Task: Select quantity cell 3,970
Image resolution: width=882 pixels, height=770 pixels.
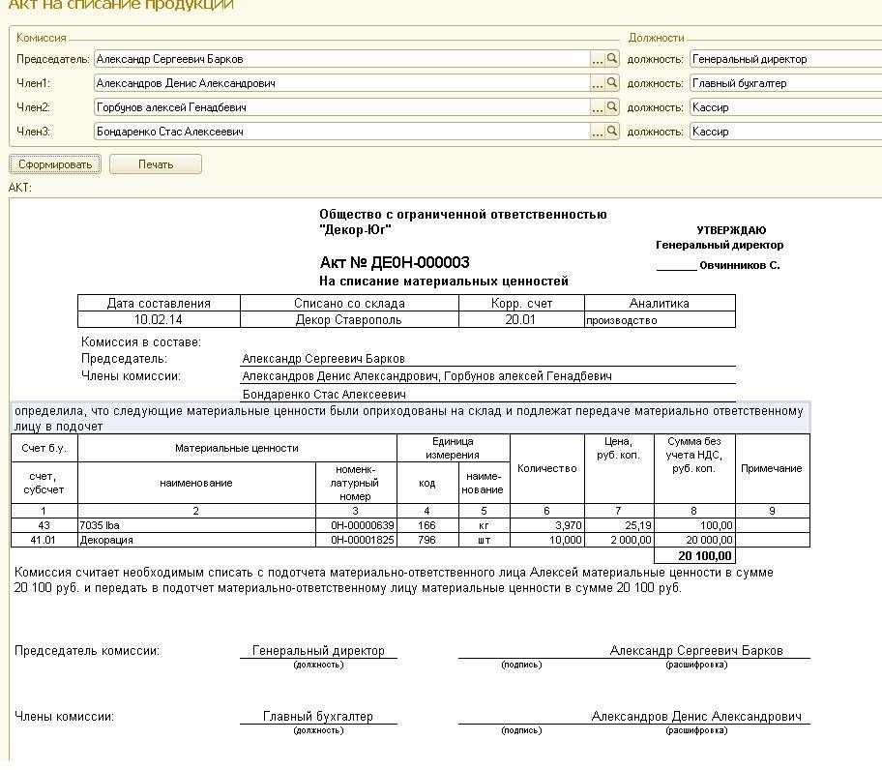Action: (x=546, y=525)
